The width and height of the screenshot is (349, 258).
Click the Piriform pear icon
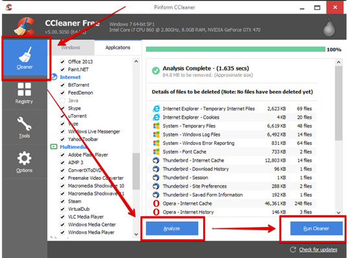pyautogui.click(x=329, y=28)
